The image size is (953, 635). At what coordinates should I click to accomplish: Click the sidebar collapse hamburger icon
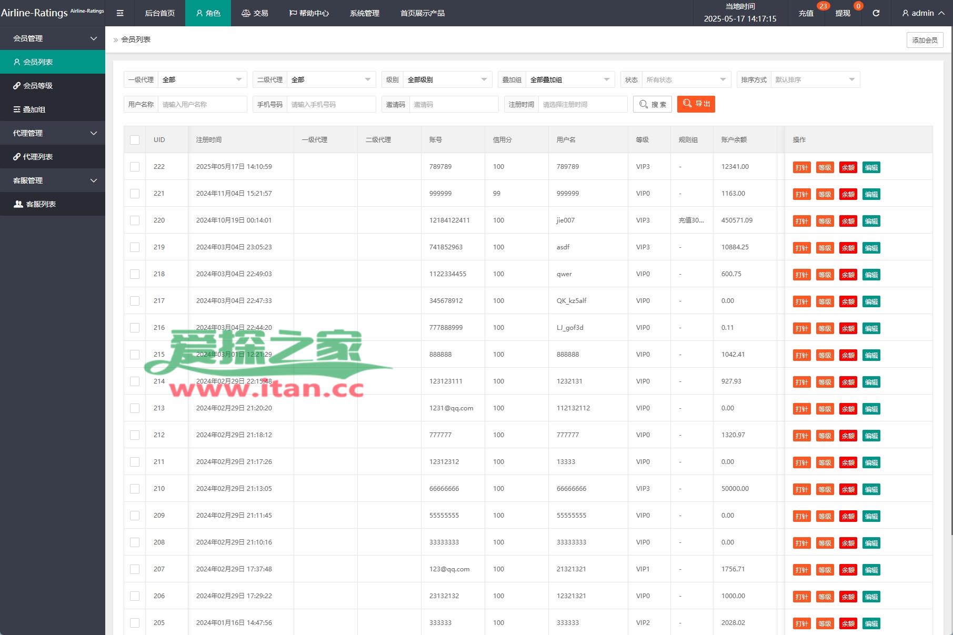[x=120, y=13]
